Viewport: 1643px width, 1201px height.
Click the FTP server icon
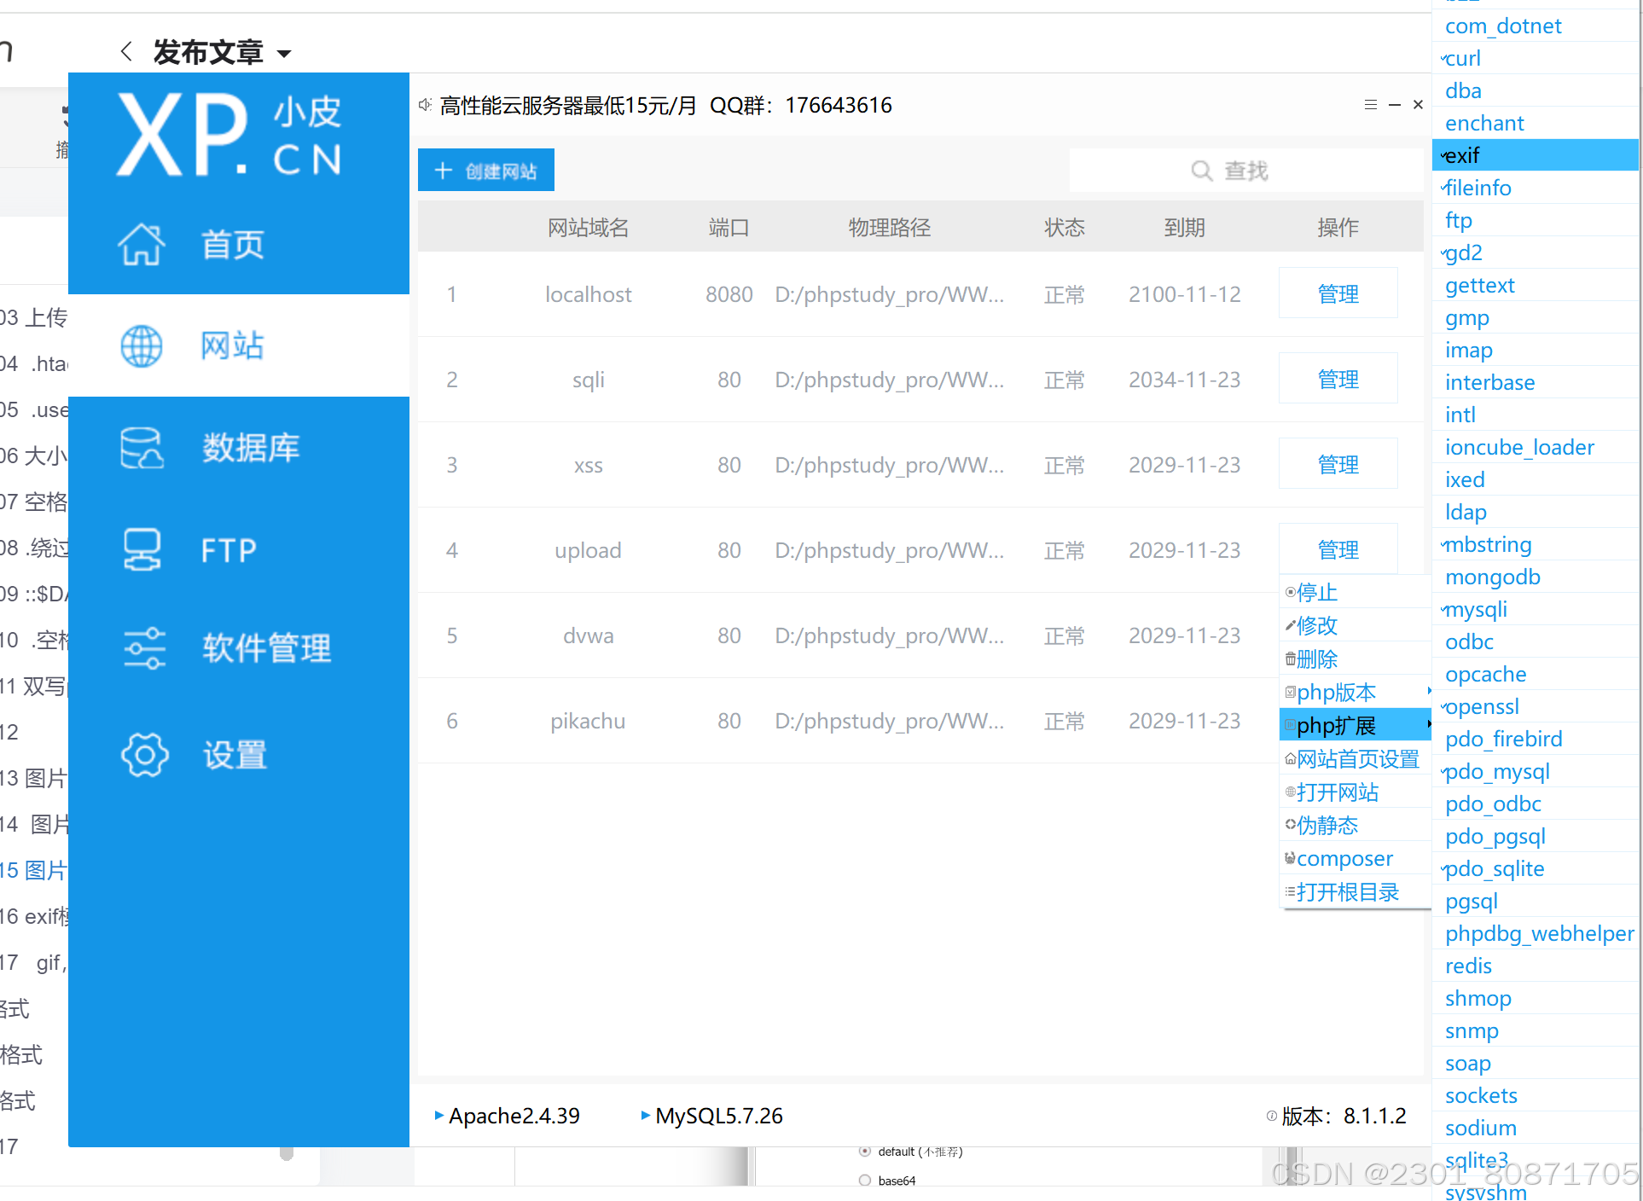[x=142, y=550]
